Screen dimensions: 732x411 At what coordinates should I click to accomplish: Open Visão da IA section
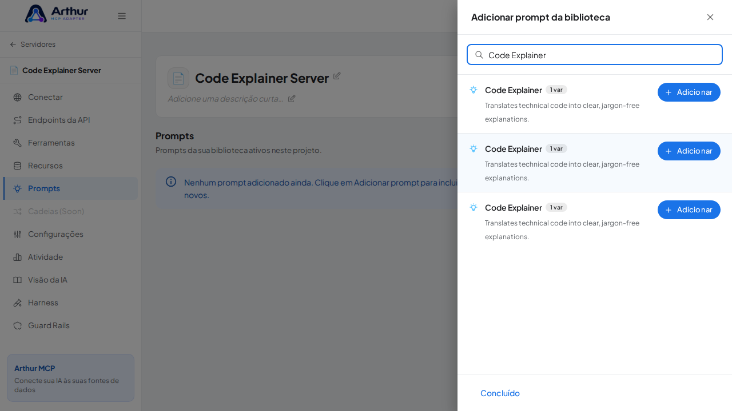[70, 280]
